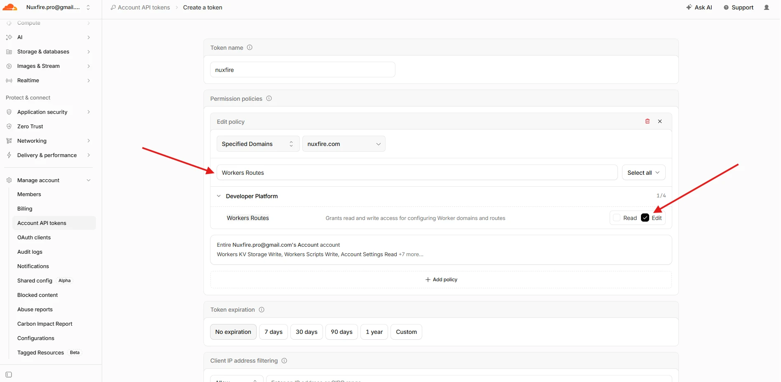This screenshot has height=382, width=781.
Task: Open Blocked content in sidebar
Action: pos(37,295)
